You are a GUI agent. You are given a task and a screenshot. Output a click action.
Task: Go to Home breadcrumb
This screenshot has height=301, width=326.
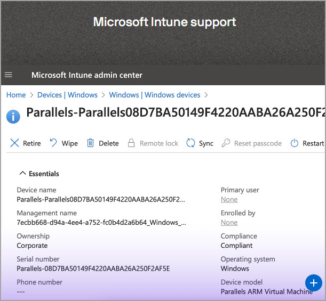click(16, 95)
